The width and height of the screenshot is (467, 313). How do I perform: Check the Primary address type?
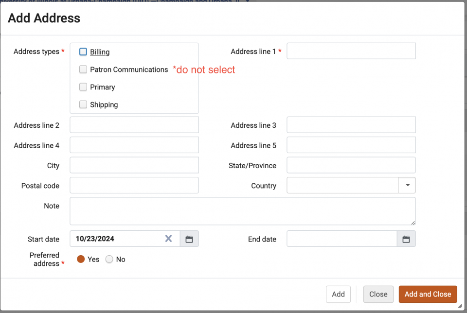pyautogui.click(x=83, y=87)
